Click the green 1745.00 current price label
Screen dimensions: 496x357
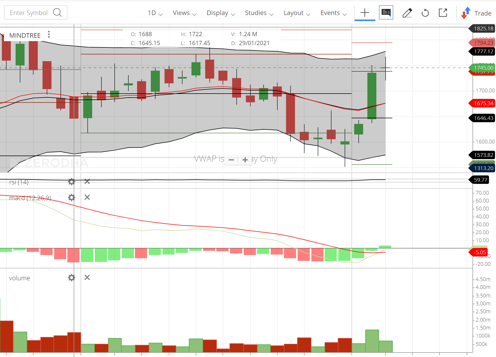point(482,68)
